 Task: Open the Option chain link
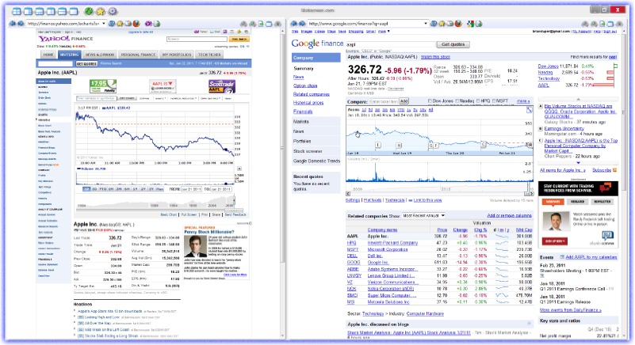(305, 85)
